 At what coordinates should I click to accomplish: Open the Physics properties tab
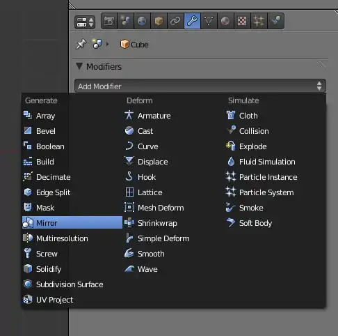click(x=276, y=21)
